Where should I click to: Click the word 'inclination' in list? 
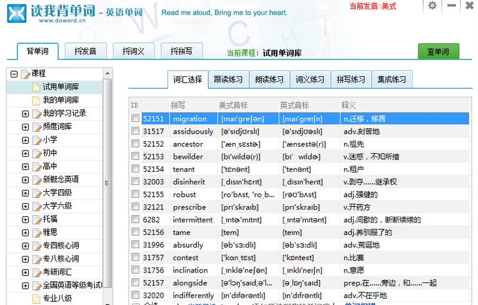(190, 270)
